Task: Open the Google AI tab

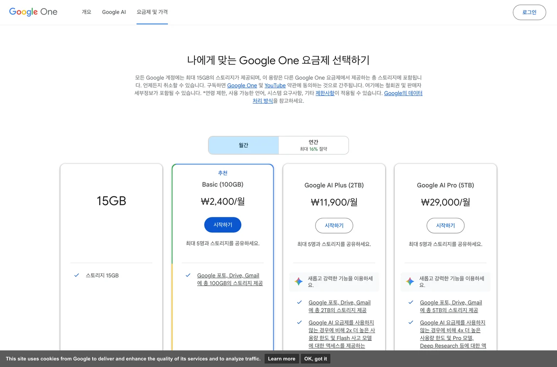Action: [114, 12]
